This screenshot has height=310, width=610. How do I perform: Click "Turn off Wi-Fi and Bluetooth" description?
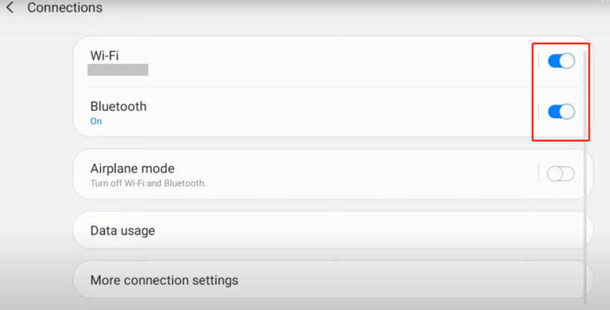[148, 183]
